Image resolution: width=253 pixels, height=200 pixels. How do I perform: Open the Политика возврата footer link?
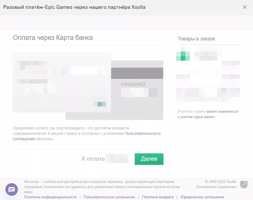click(x=157, y=197)
